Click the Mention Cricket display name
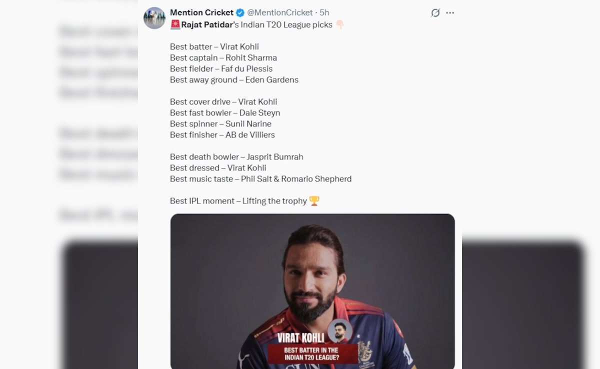The image size is (600, 369). (201, 12)
